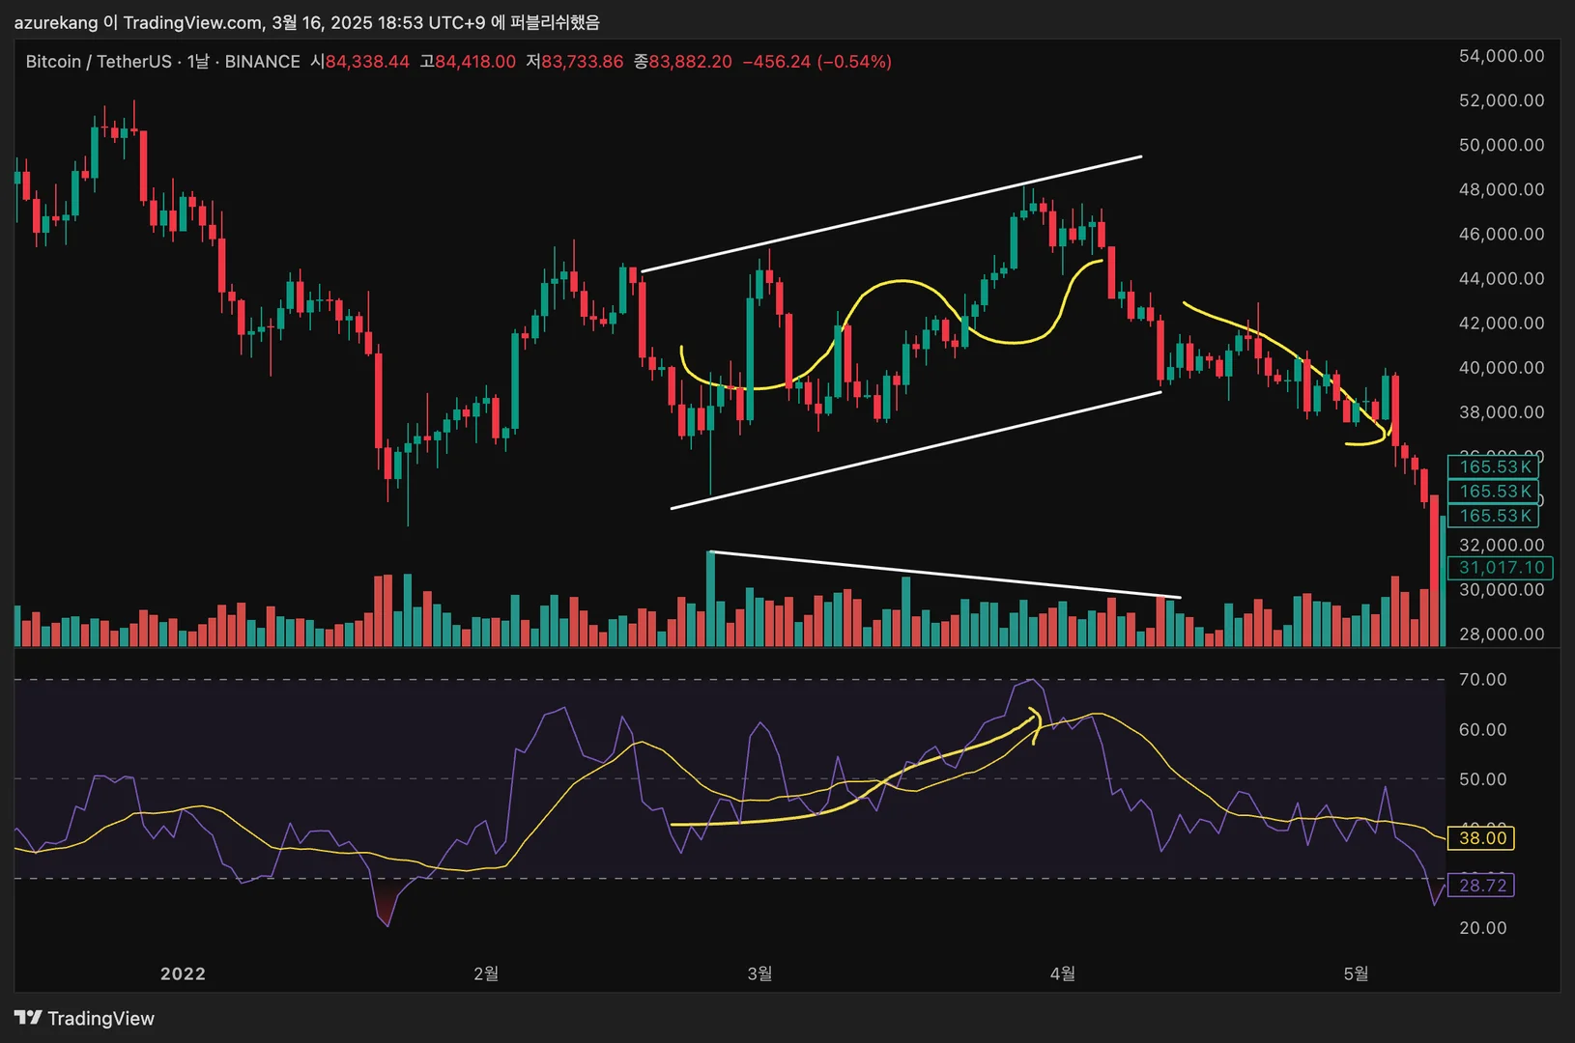This screenshot has width=1575, height=1043.
Task: Click the 30,000.00 price axis label
Action: [1502, 589]
